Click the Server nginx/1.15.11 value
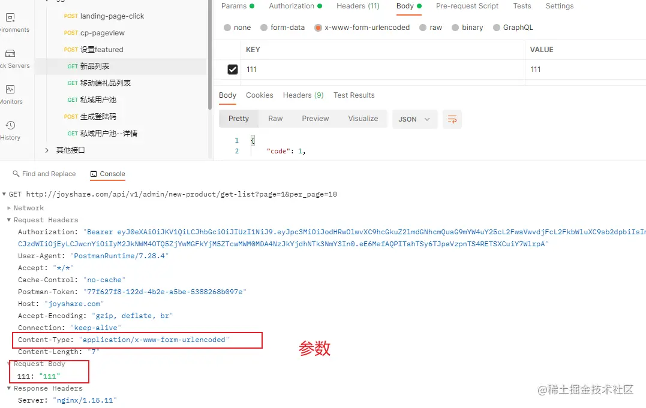Viewport: 646px width, 408px height. tap(85, 400)
